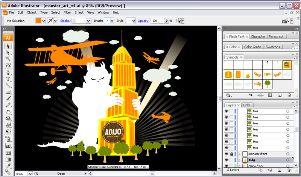301x177 pixels.
Task: Toggle lock box on bldg layer
Action: 232,160
